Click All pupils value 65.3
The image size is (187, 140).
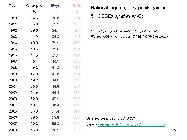click(34, 130)
